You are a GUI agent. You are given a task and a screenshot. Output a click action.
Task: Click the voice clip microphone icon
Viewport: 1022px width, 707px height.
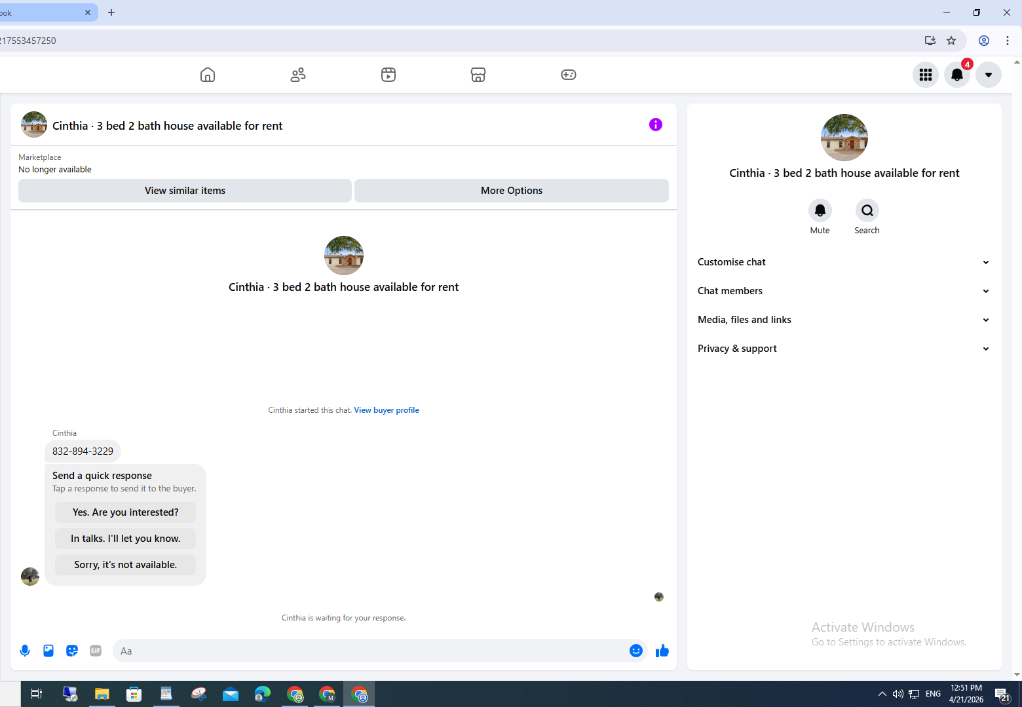tap(25, 651)
